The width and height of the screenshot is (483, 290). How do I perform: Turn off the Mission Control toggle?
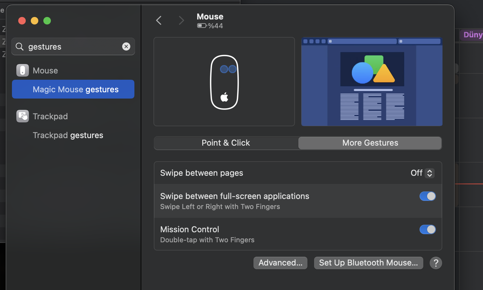pos(427,229)
